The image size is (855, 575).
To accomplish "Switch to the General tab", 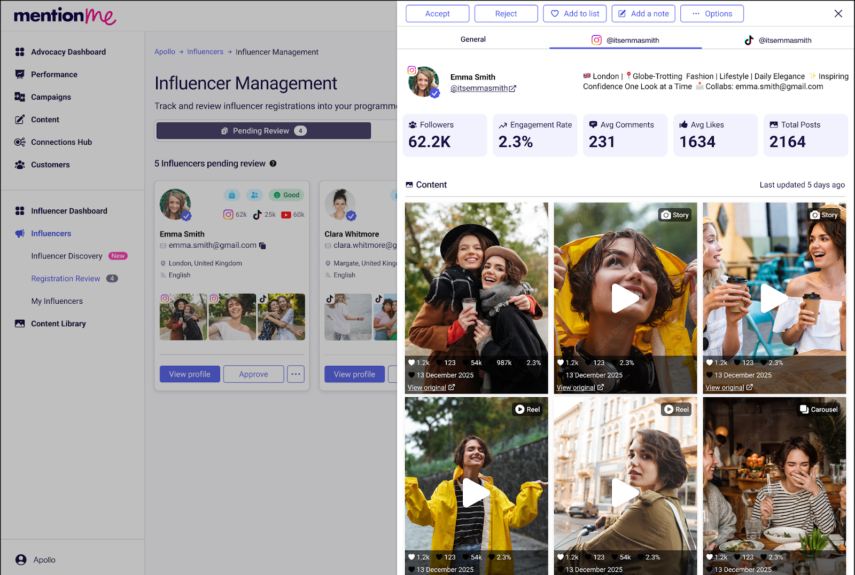I will (x=472, y=39).
